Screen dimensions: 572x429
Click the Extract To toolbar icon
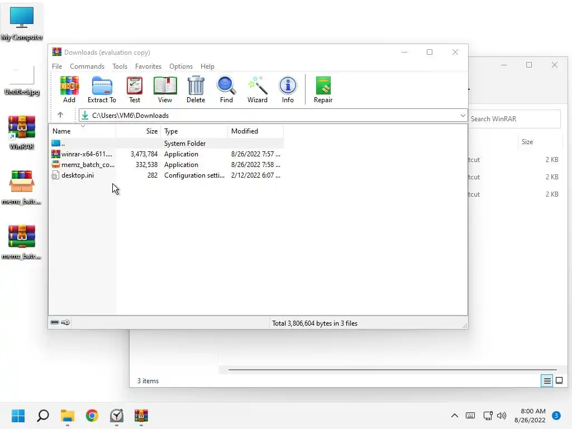pyautogui.click(x=102, y=90)
